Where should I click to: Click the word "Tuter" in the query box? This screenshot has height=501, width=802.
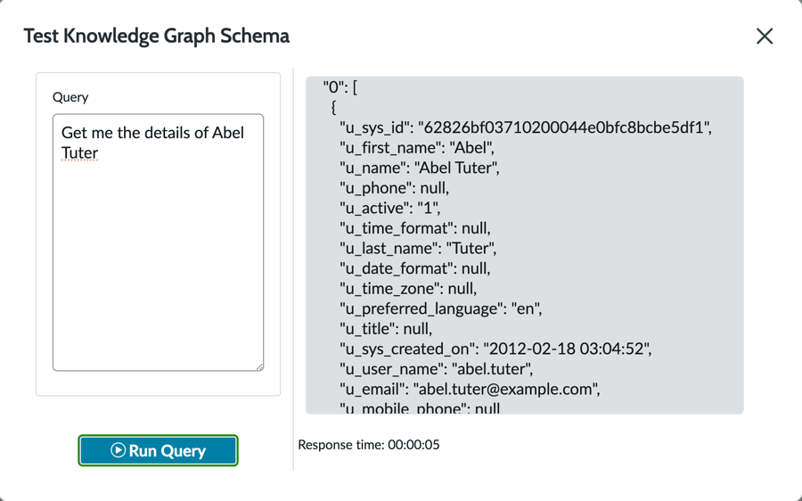click(80, 153)
